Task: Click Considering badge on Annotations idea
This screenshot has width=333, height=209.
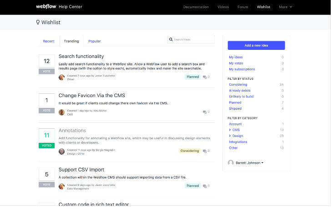Action: tap(190, 151)
